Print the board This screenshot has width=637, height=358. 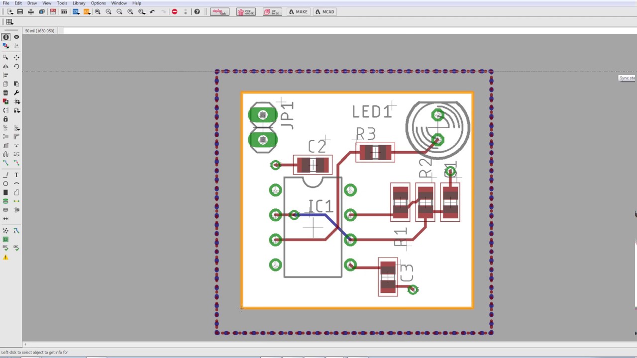click(x=31, y=11)
